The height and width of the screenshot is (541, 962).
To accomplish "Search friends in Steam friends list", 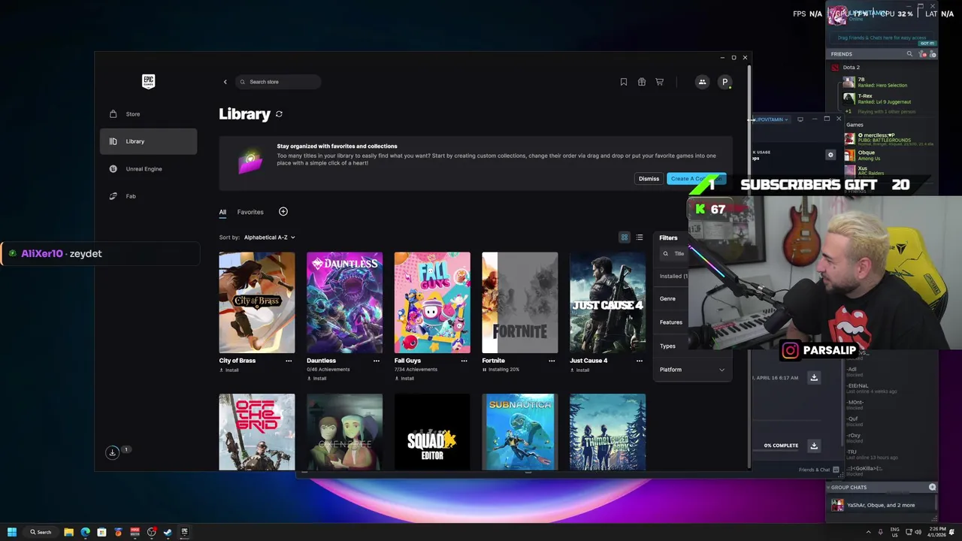I will [909, 54].
